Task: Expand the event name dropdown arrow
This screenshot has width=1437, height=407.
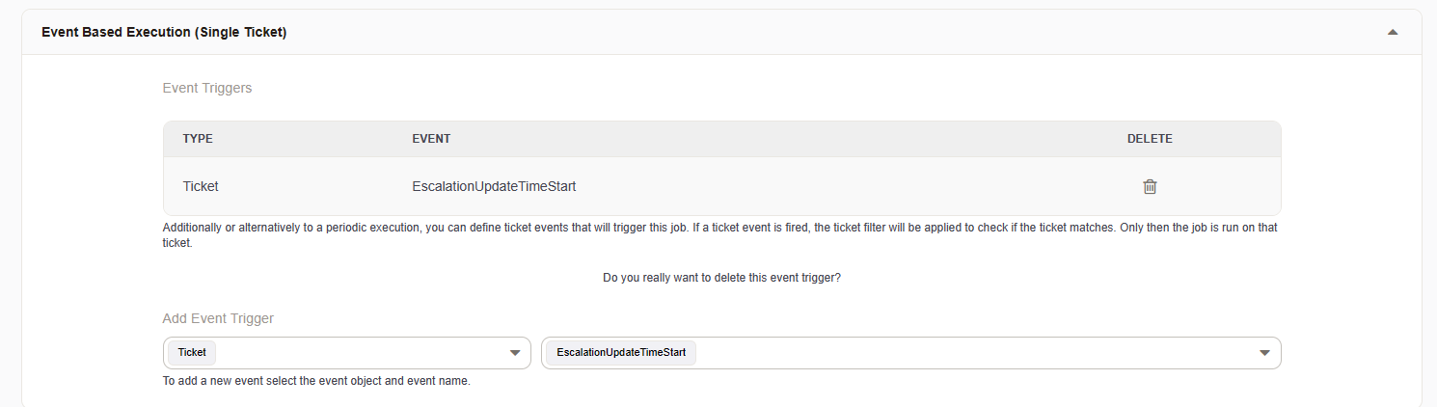Action: (1264, 353)
